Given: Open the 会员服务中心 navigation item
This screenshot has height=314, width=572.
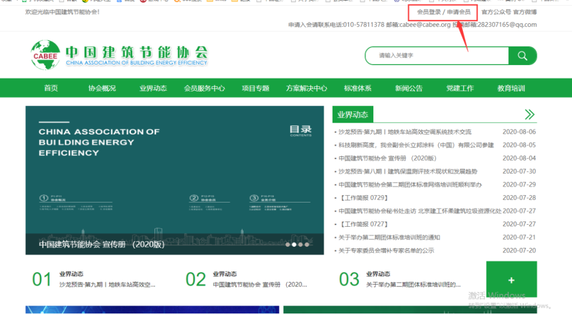Looking at the screenshot, I should 204,88.
